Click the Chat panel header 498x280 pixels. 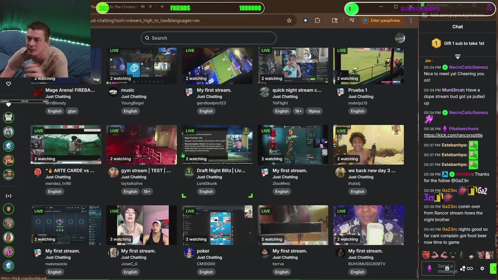pos(458,27)
